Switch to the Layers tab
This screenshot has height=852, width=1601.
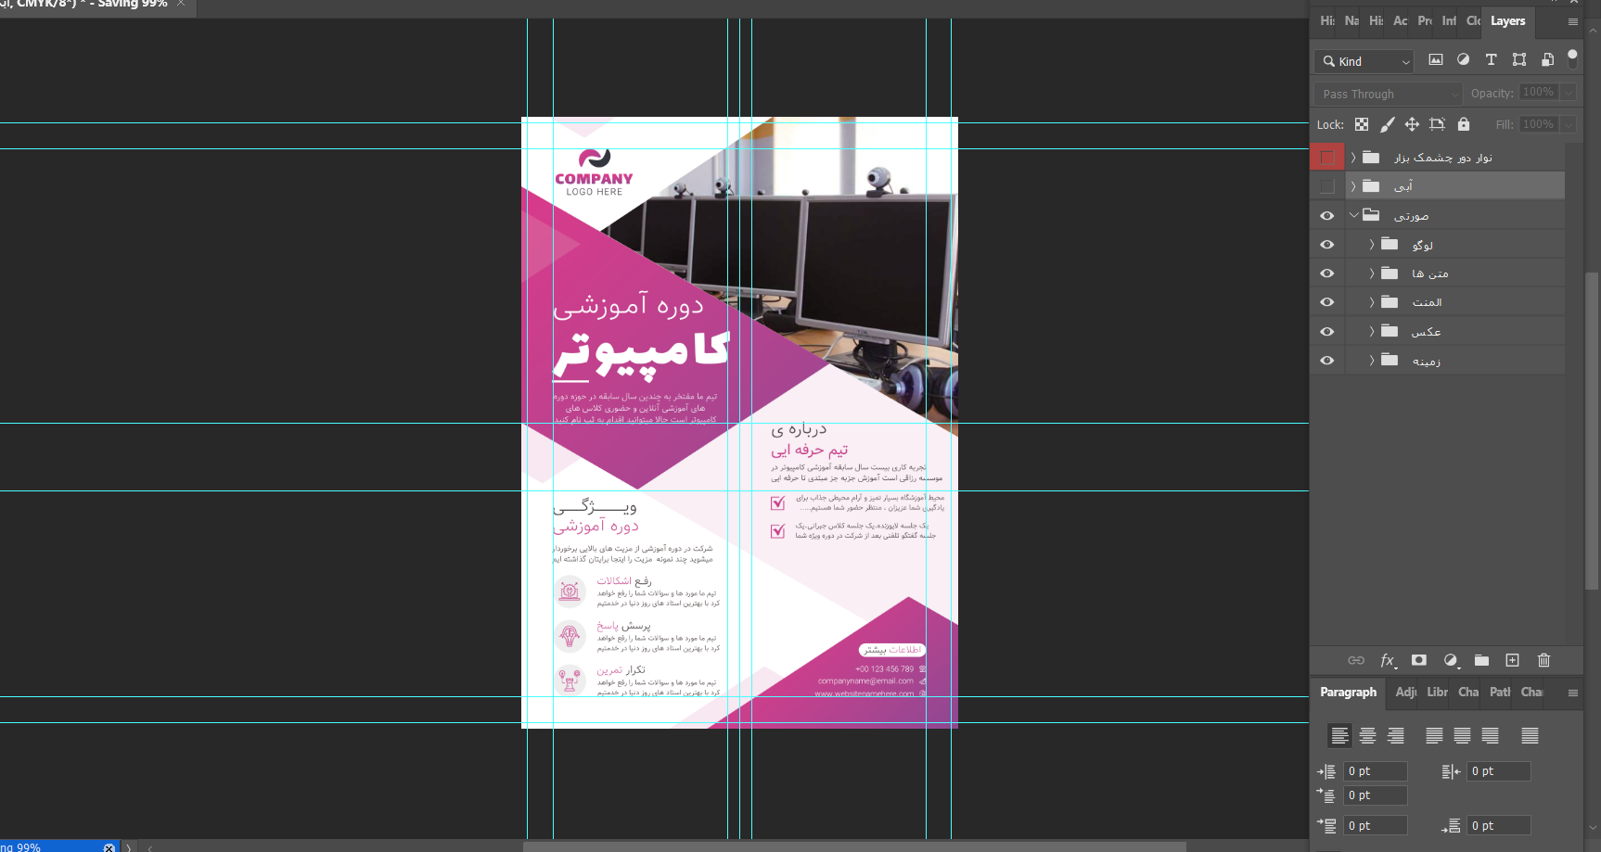1507,20
